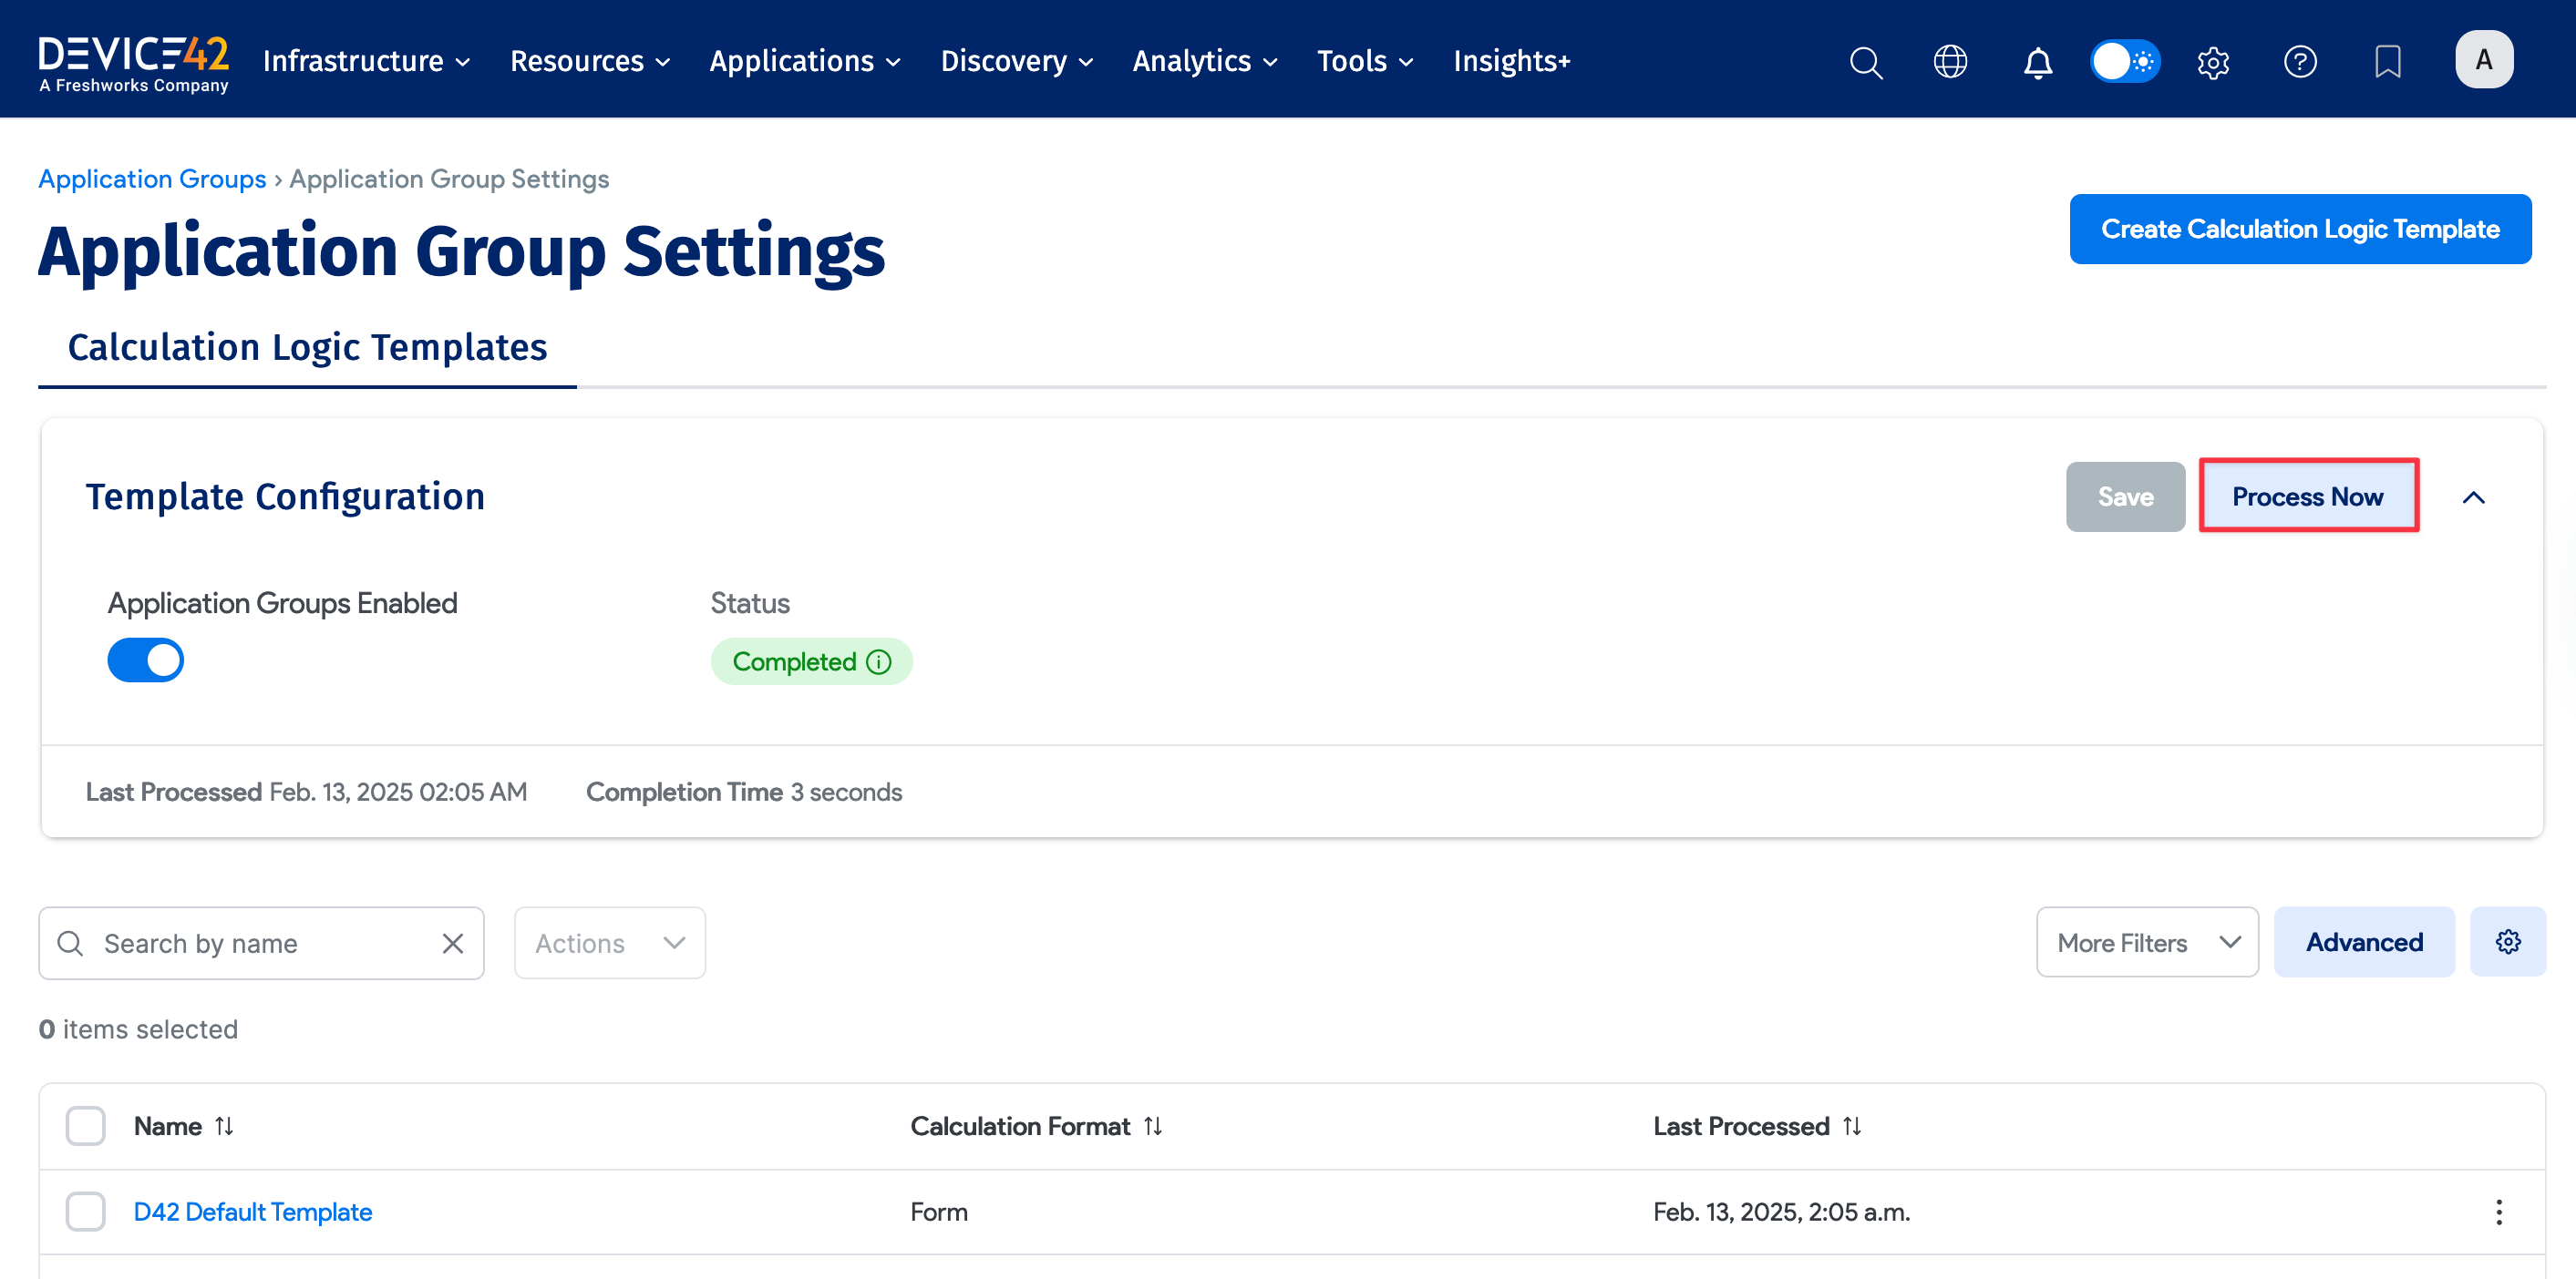
Task: Disable the Application Groups Enabled toggle
Action: [146, 660]
